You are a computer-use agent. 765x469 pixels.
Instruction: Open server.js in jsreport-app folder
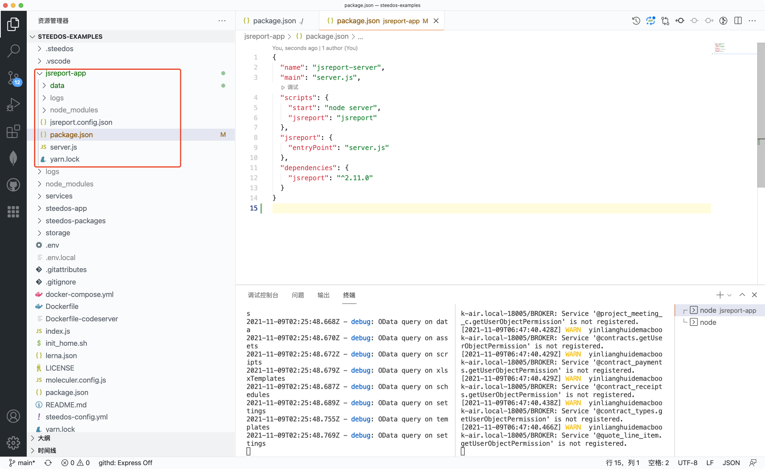(131, 147)
